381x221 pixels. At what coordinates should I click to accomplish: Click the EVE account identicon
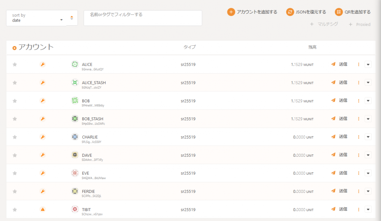coord(75,173)
